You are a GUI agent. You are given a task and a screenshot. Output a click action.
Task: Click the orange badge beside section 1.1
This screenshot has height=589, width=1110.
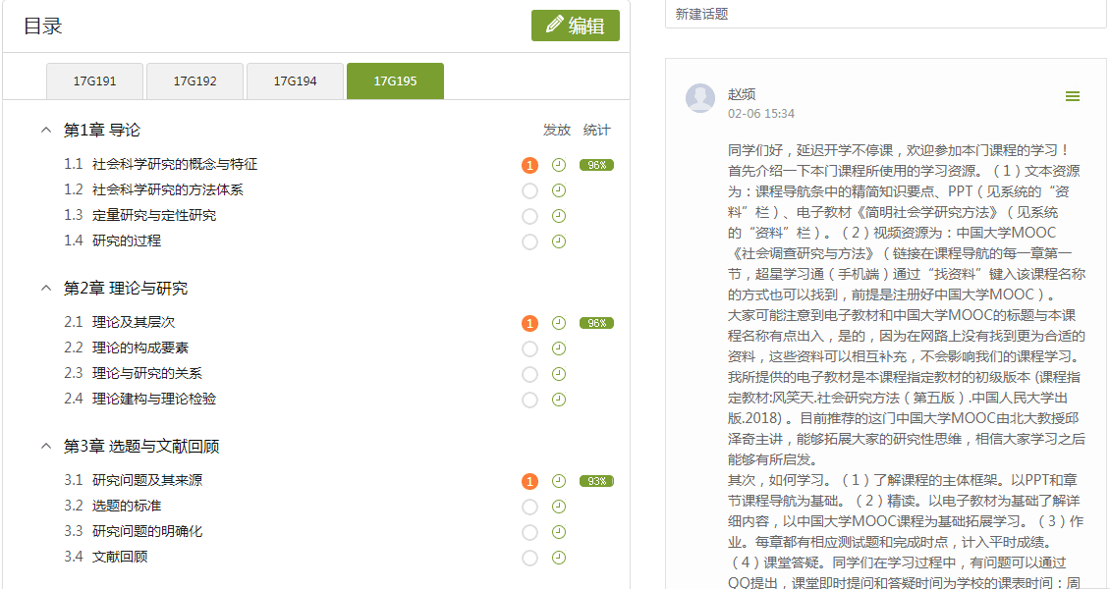tap(530, 165)
